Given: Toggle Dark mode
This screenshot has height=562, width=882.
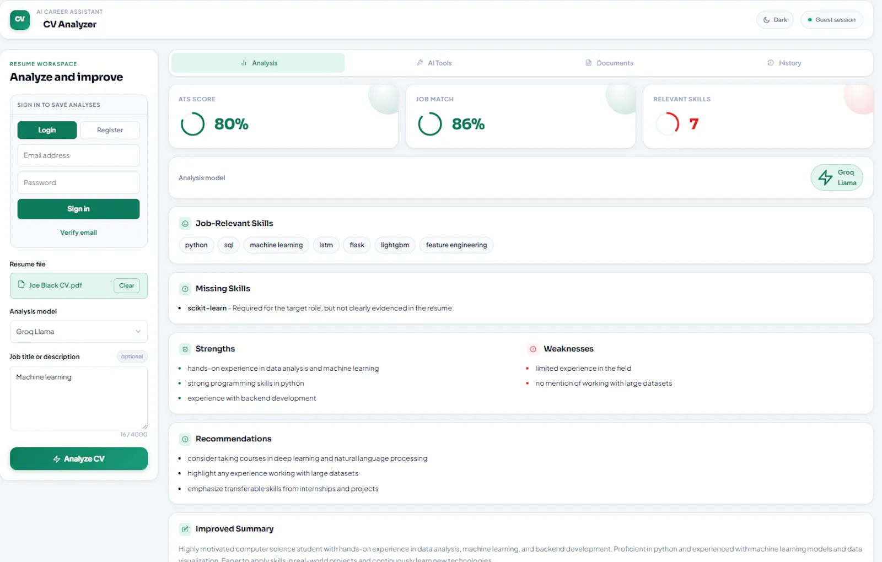Looking at the screenshot, I should tap(775, 20).
